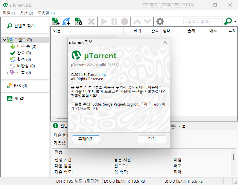Click the 가용성: label
The height and width of the screenshot is (185, 238).
[x=60, y=143]
